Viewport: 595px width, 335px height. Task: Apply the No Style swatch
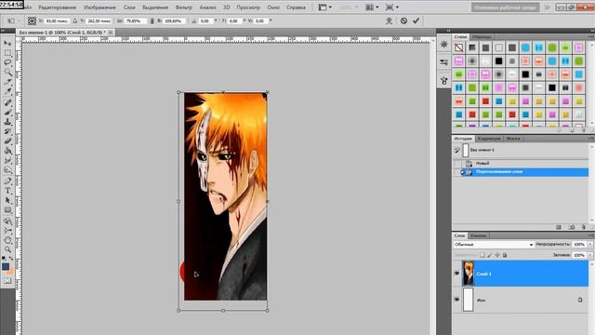pyautogui.click(x=458, y=47)
